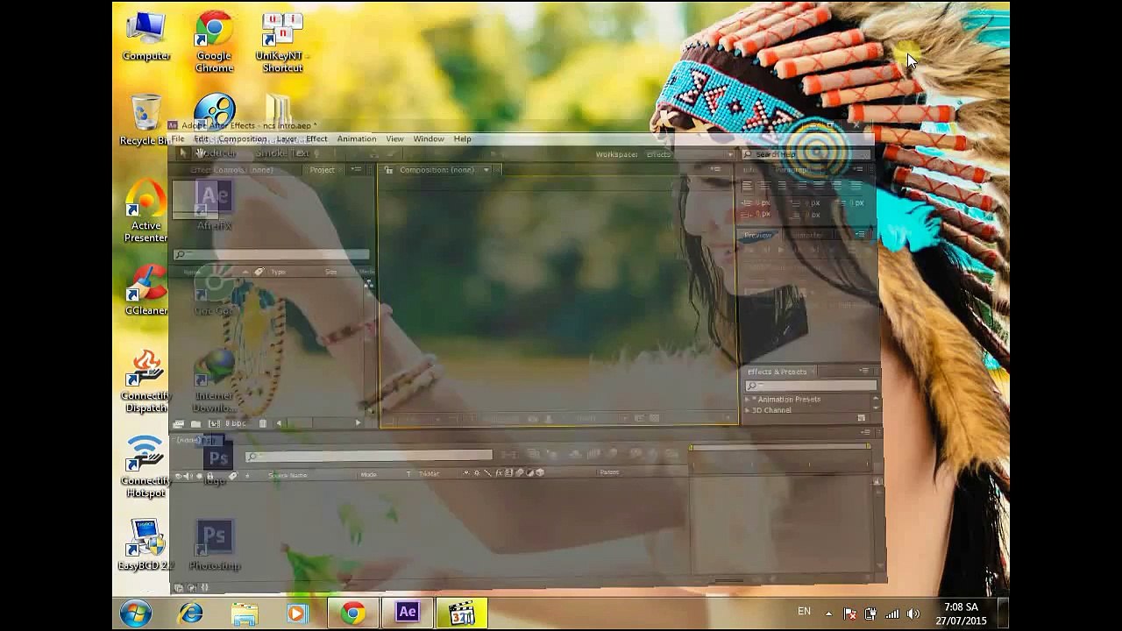Click the Effect fx switch column header
Viewport: 1122px width, 631px height.
(501, 473)
